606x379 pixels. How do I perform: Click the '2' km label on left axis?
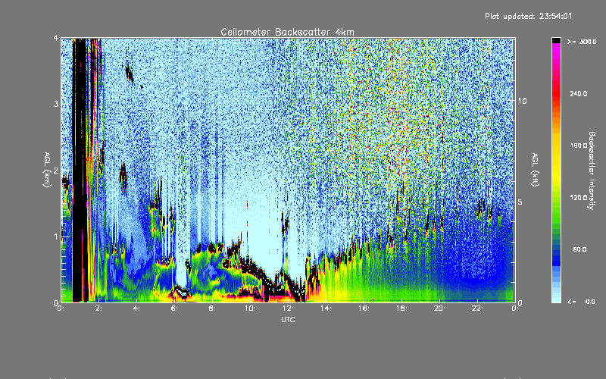pos(56,171)
